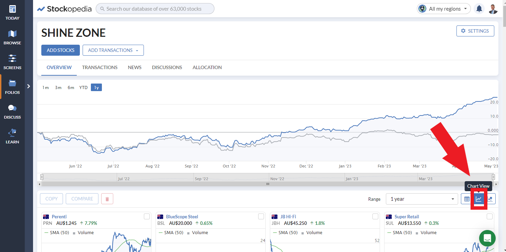The height and width of the screenshot is (252, 506).
Task: Focus the stock database search box
Action: (155, 9)
